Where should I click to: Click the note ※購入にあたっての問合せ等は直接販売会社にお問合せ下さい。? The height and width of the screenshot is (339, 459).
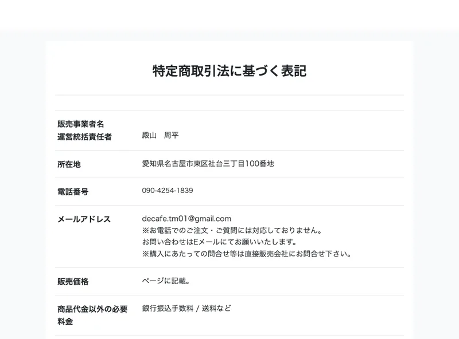(x=247, y=254)
